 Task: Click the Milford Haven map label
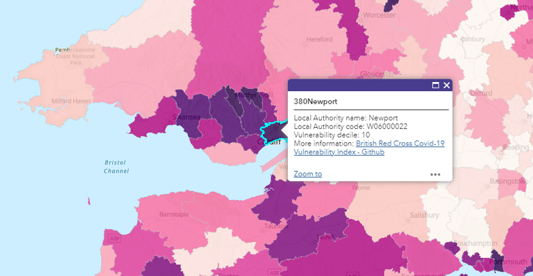point(71,101)
